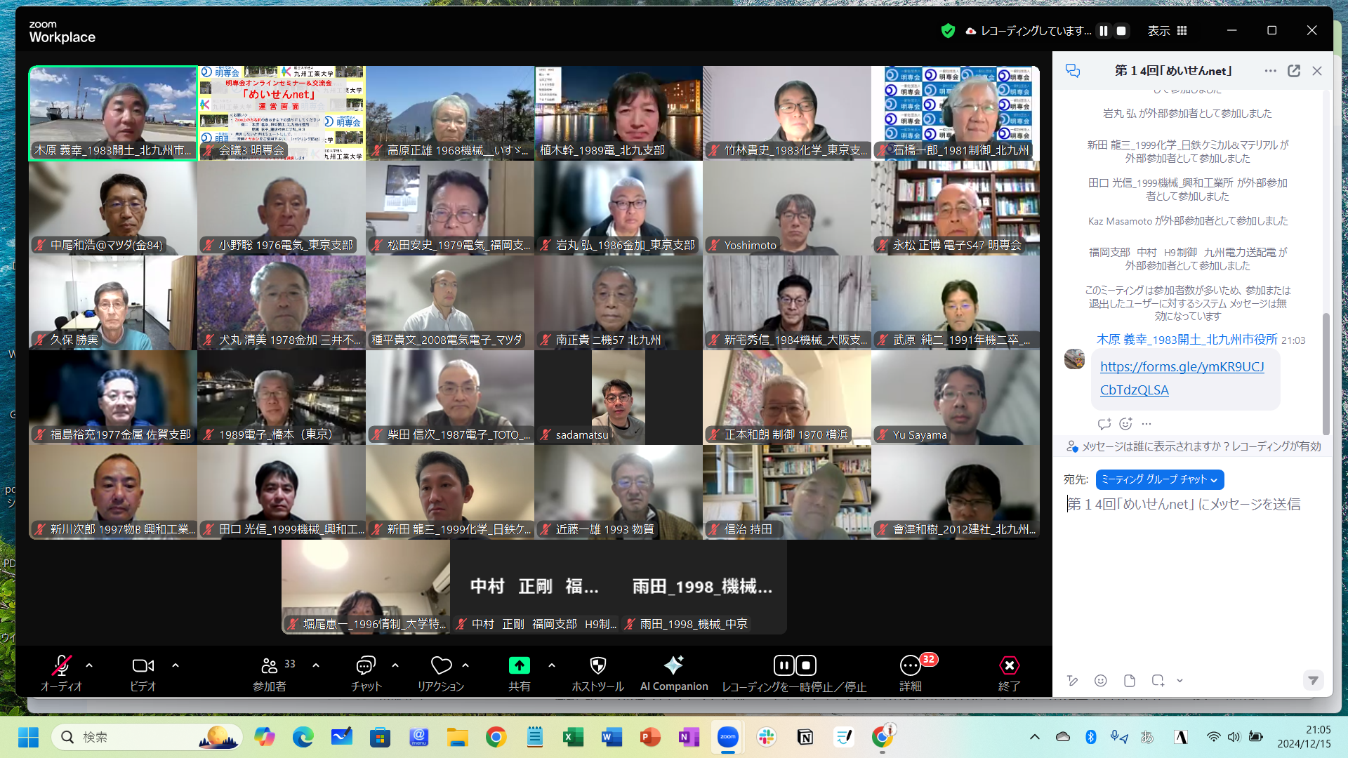Open emoji picker in chat composer

click(1101, 681)
